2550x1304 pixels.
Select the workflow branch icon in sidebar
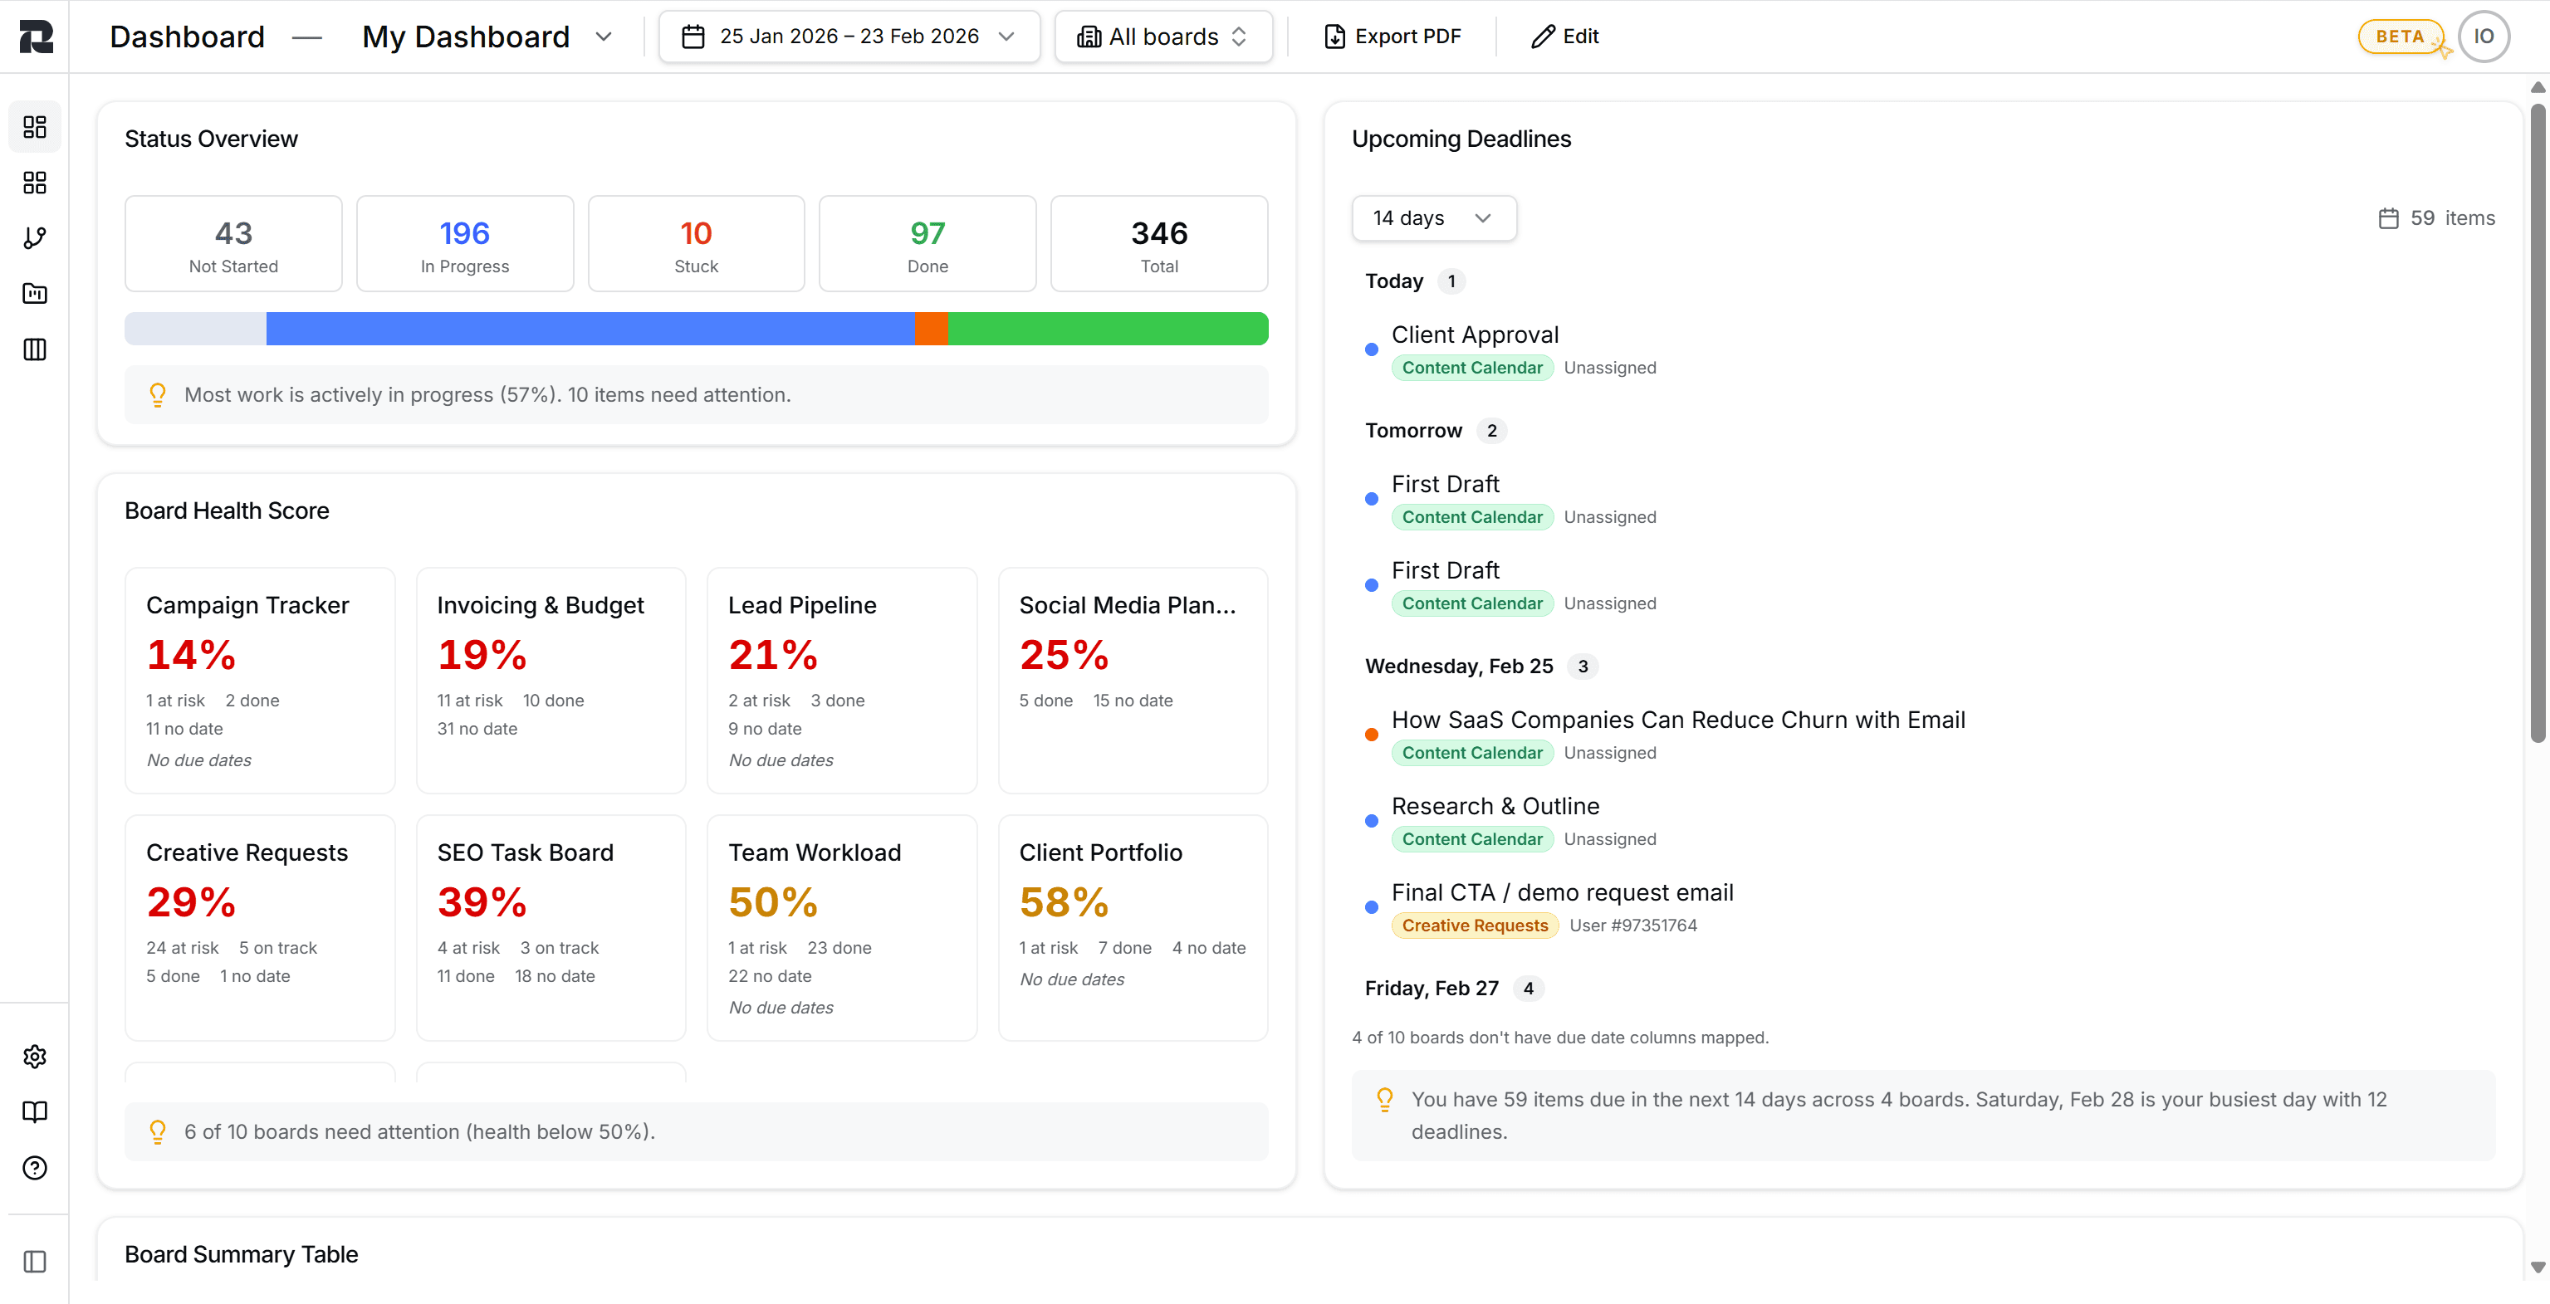coord(34,237)
